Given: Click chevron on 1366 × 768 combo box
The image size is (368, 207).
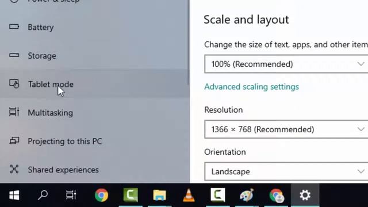Looking at the screenshot, I should pos(361,129).
